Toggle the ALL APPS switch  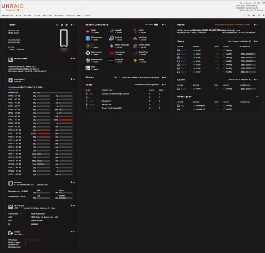[x=156, y=25]
